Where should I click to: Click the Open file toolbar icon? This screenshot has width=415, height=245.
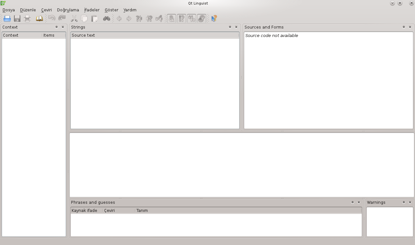tap(7, 18)
